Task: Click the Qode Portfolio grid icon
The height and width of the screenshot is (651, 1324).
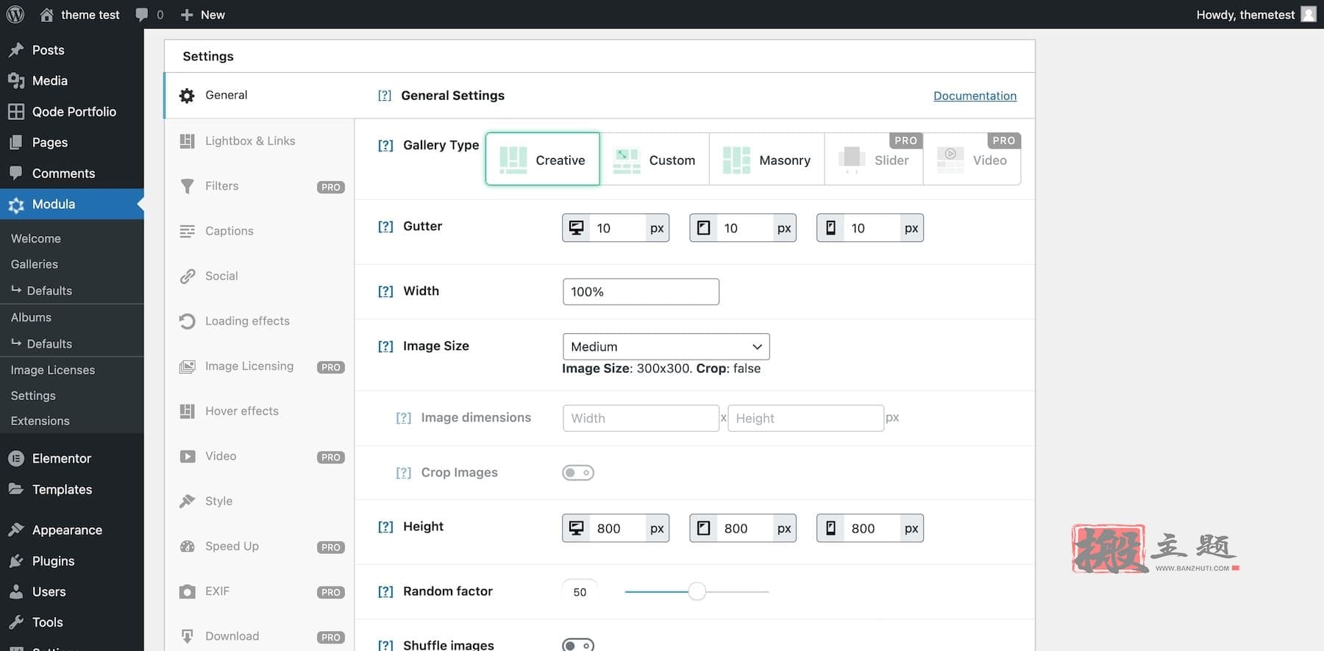Action: pyautogui.click(x=16, y=112)
